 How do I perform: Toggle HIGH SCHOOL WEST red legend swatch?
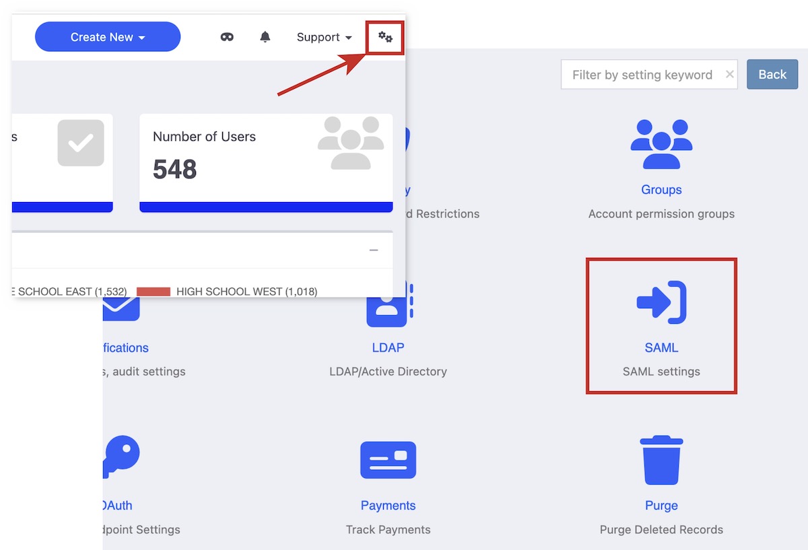[x=153, y=291]
